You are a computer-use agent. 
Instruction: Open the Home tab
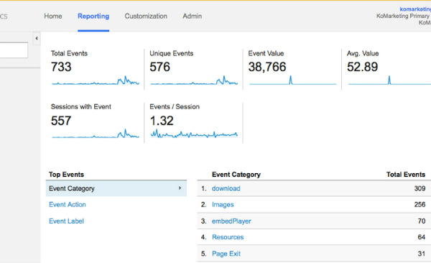point(53,17)
